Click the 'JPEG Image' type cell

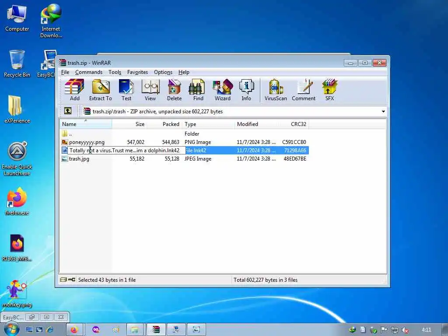(198, 159)
